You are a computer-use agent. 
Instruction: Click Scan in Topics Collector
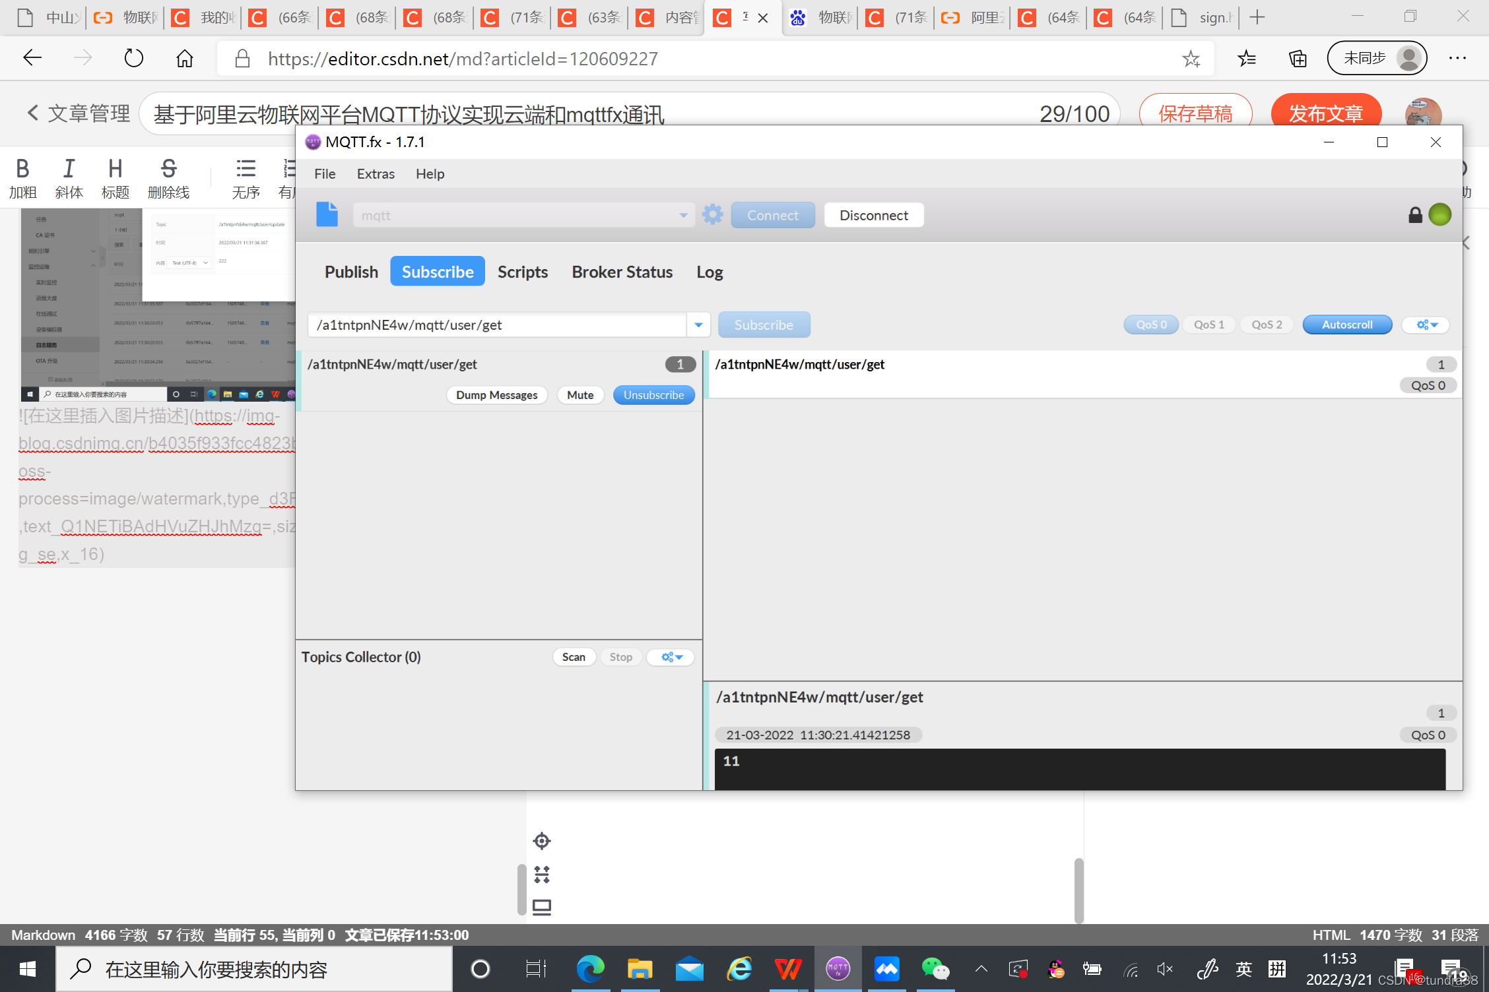574,657
